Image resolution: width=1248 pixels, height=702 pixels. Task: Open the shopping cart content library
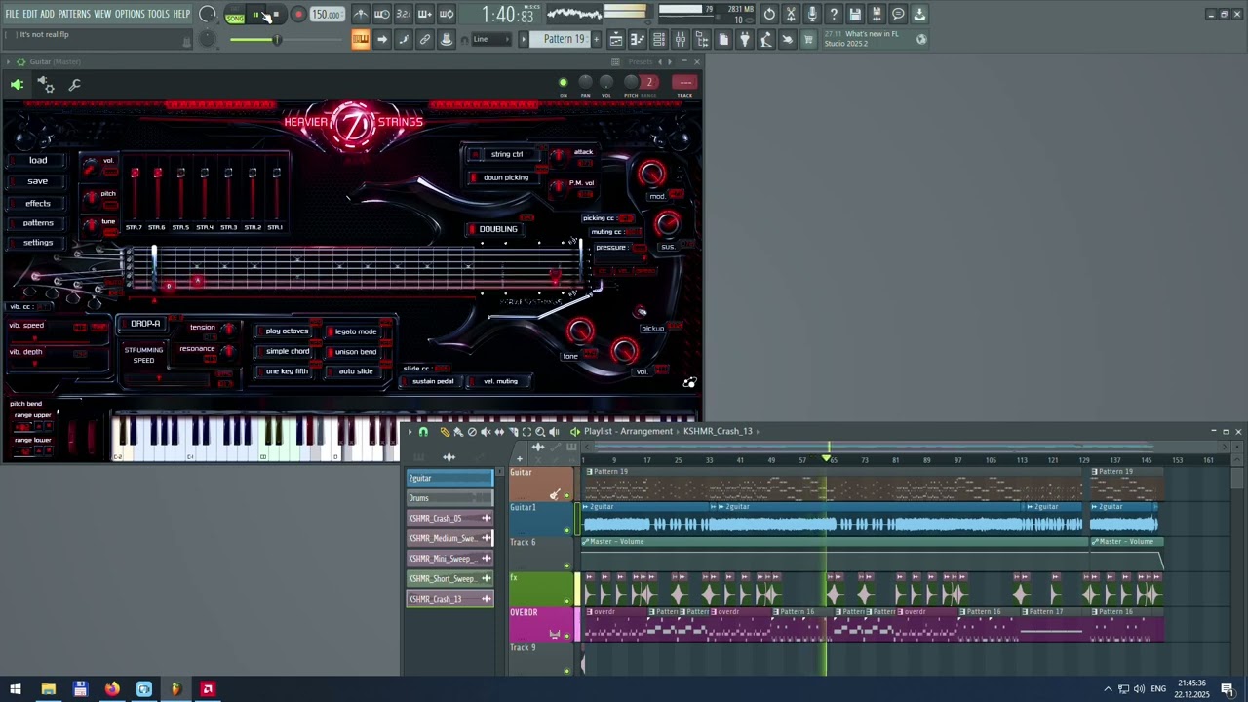click(x=807, y=39)
